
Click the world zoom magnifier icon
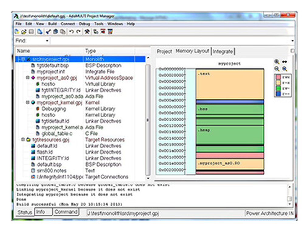coord(285,69)
